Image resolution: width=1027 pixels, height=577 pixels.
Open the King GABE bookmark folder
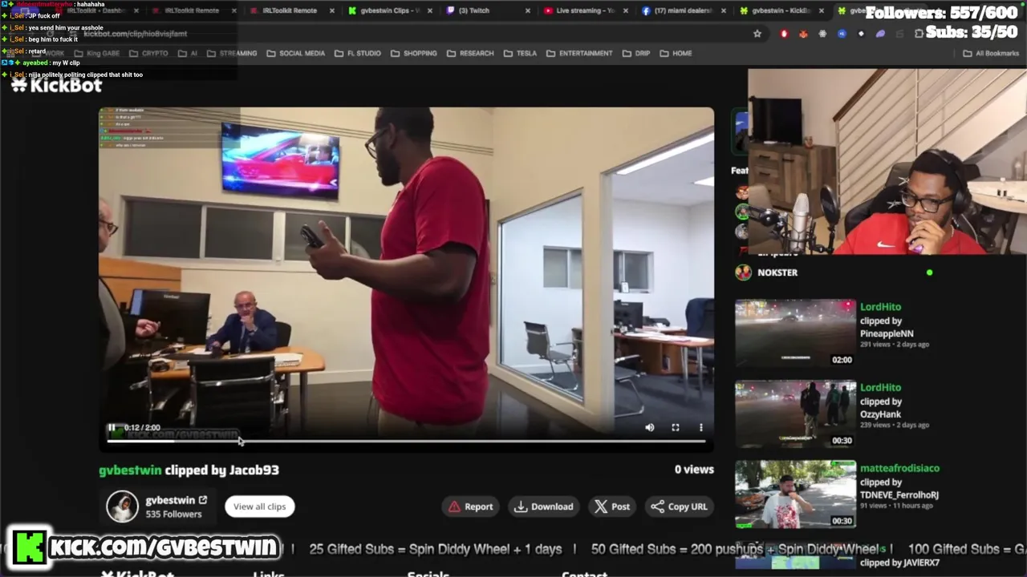pyautogui.click(x=95, y=53)
